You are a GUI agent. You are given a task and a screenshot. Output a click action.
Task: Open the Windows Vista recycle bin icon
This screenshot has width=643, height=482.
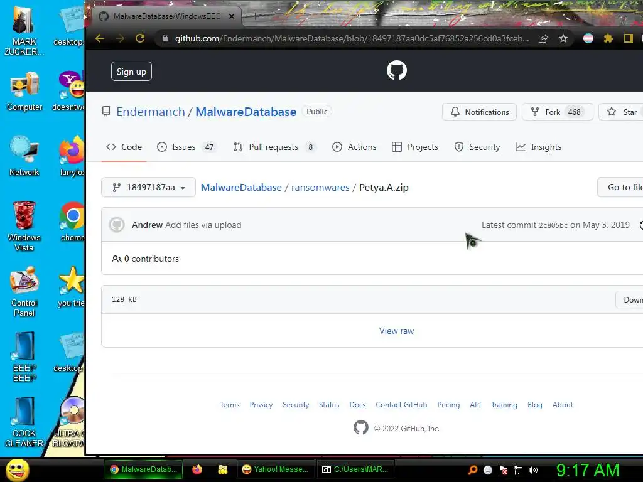click(24, 226)
